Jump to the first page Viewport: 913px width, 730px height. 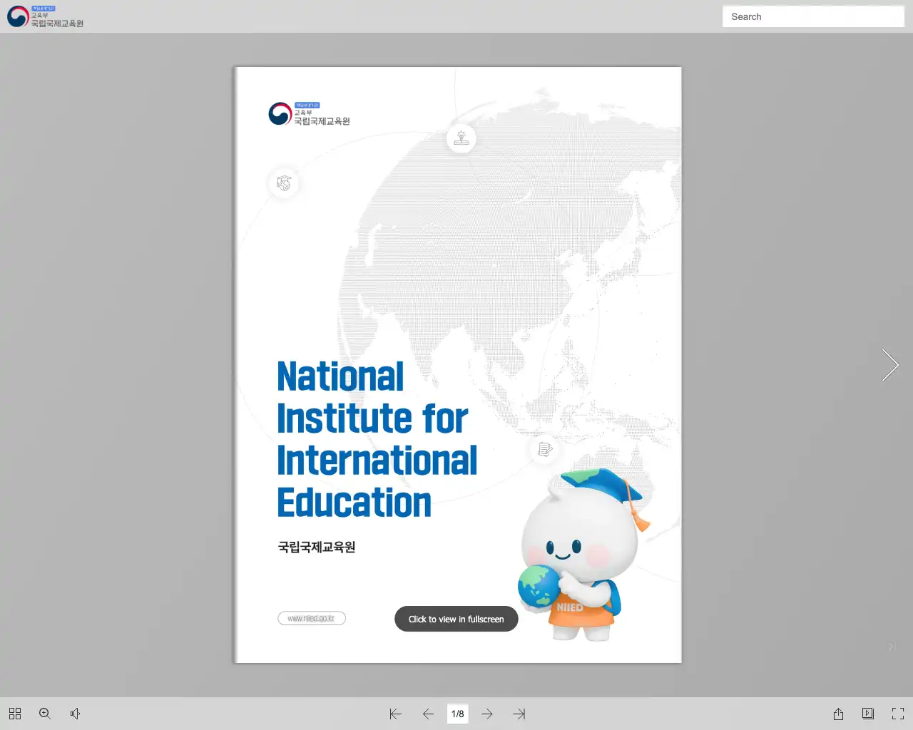[396, 714]
